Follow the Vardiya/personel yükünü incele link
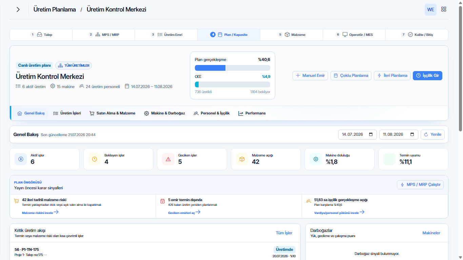463x260 pixels. [339, 212]
